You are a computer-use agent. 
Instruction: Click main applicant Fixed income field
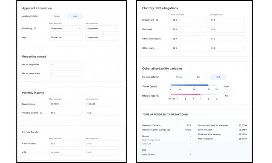[x=66, y=104]
